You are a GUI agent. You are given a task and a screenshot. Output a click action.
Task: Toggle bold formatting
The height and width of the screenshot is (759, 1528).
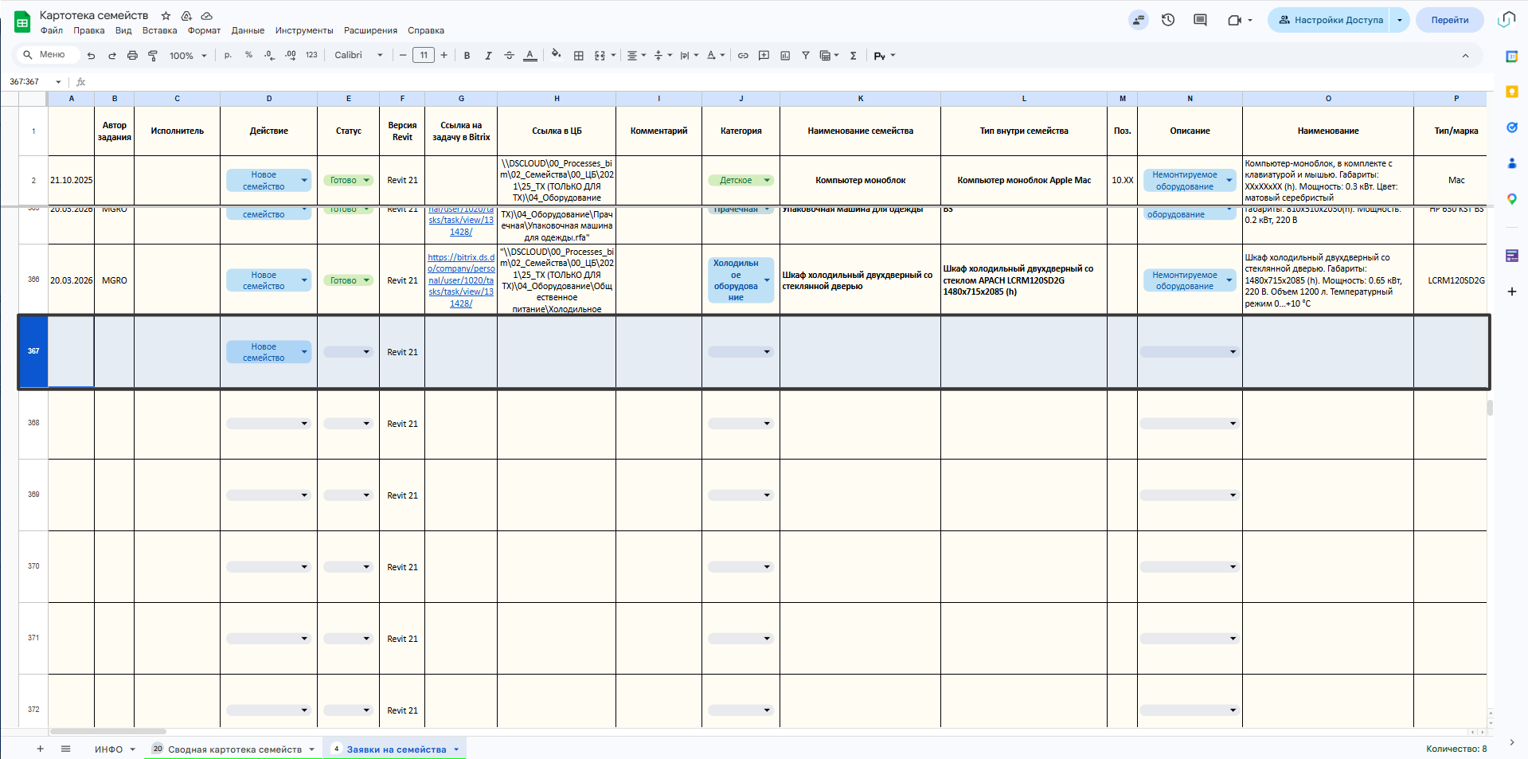[x=467, y=56]
